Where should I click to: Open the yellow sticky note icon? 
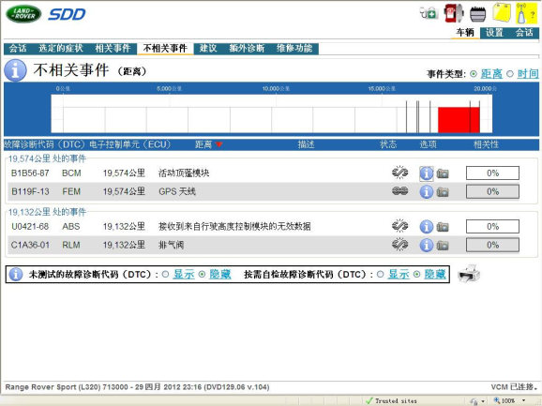(x=502, y=12)
